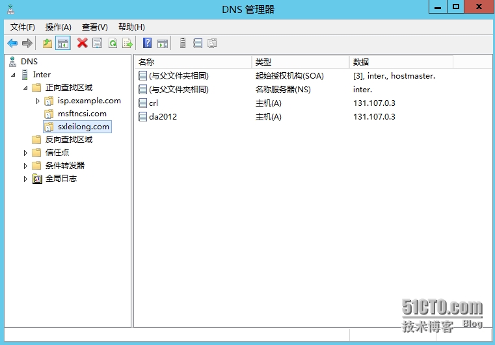Click the export list toolbar icon
Image resolution: width=495 pixels, height=345 pixels.
(127, 43)
